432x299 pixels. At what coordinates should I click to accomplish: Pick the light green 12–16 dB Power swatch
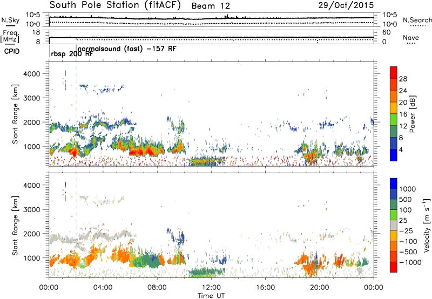394,120
